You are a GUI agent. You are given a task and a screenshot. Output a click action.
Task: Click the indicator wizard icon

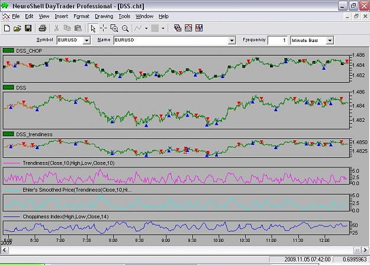click(x=178, y=28)
